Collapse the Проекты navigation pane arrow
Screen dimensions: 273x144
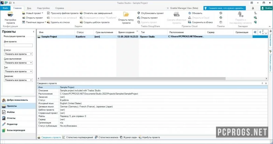pos(33,32)
